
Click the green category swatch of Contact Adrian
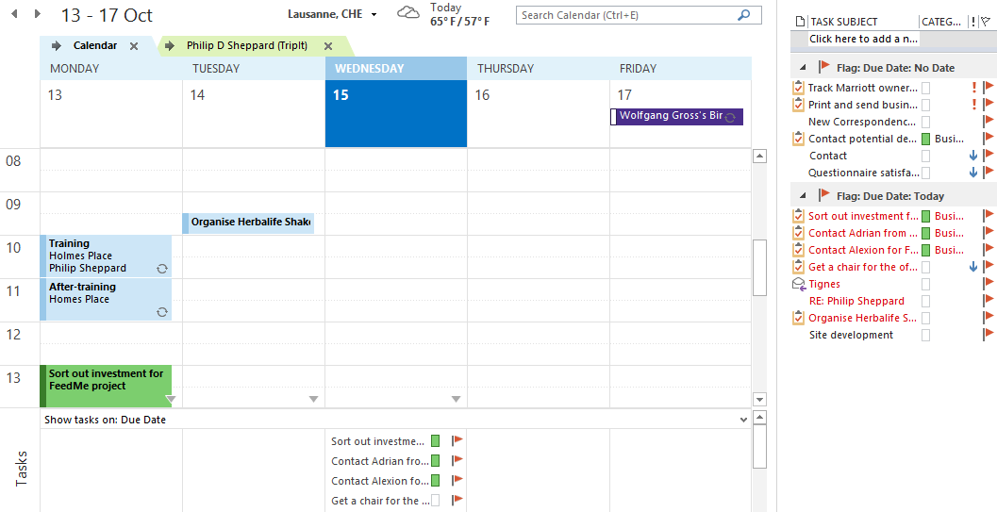coord(435,461)
